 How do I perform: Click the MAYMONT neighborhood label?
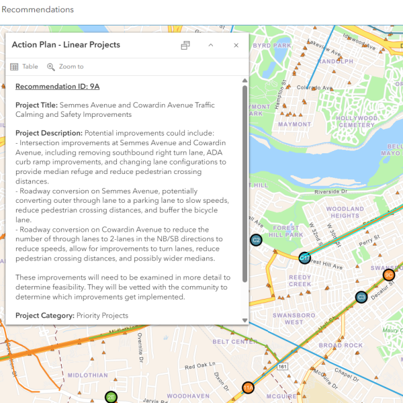tap(295, 124)
